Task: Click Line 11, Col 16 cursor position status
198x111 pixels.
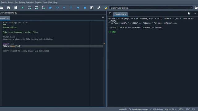Action: (x=170, y=109)
